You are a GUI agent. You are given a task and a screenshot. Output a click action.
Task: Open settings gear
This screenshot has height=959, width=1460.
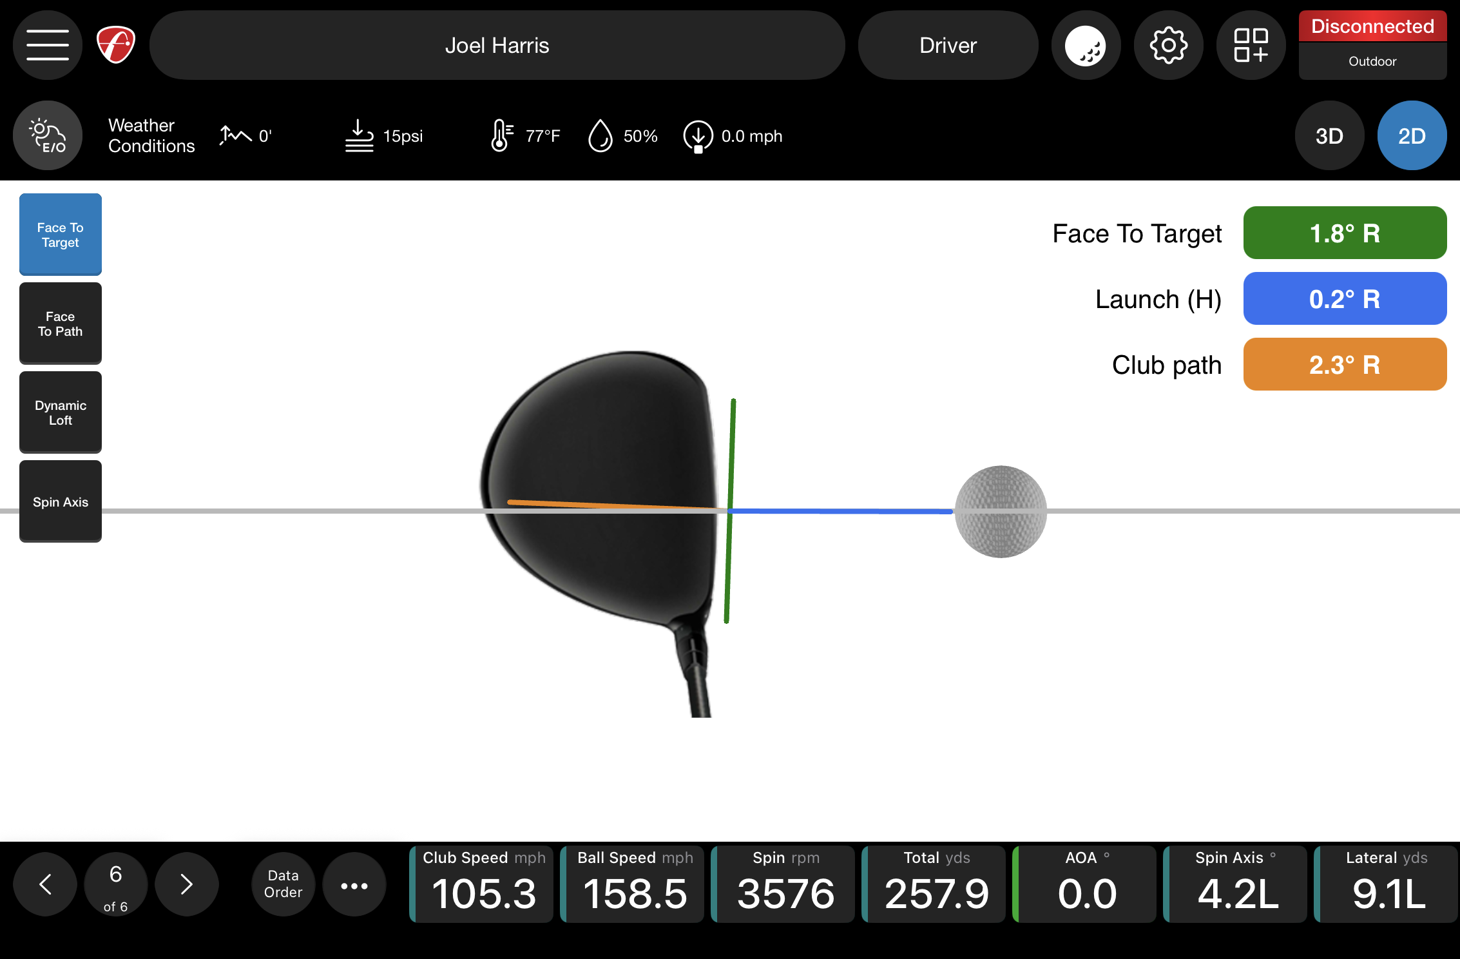[x=1168, y=45]
